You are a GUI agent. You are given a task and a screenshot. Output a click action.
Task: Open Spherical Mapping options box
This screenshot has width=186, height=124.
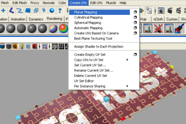135,23
